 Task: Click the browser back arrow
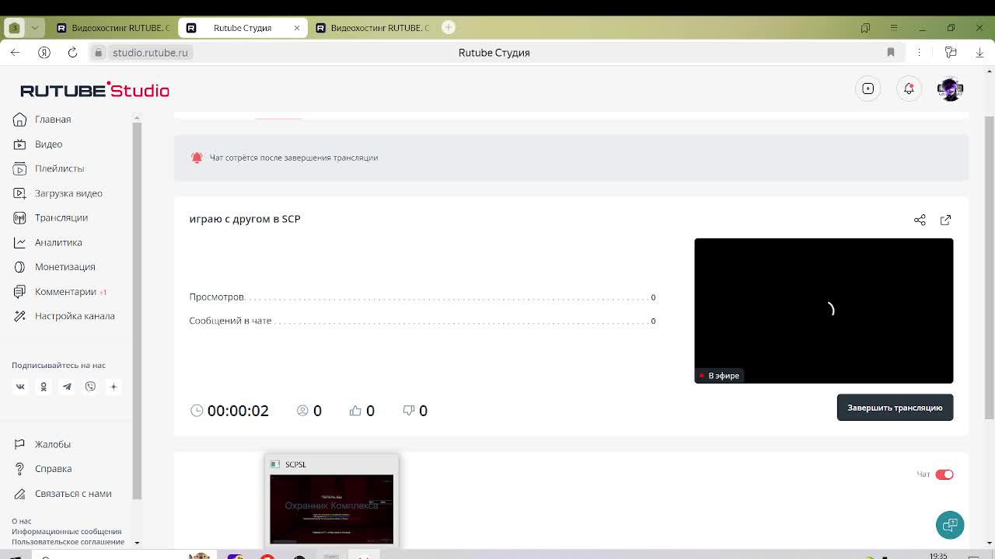pos(16,53)
